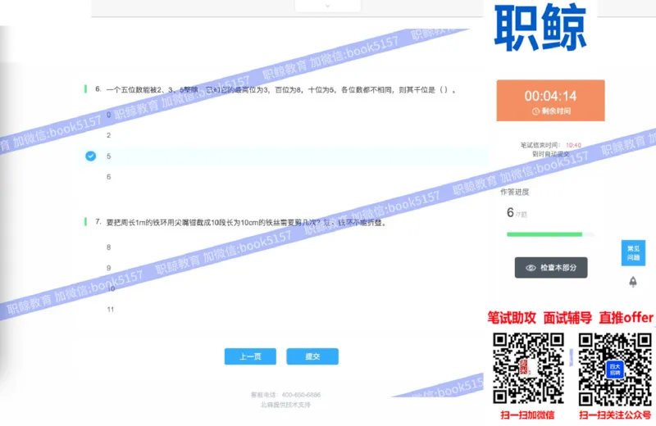Choose answer 9 for question 7
This screenshot has width=656, height=426.
click(109, 268)
